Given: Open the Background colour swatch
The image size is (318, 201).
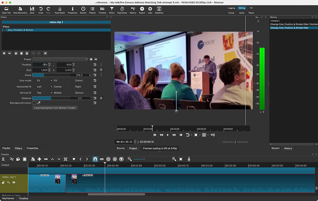Looking at the screenshot, I should pos(34,103).
